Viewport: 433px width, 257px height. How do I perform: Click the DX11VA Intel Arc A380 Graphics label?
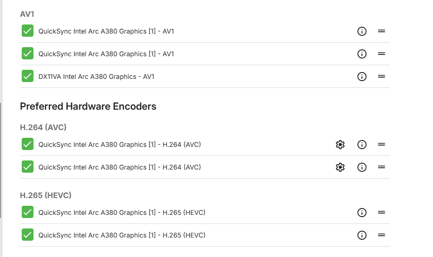[x=96, y=77]
